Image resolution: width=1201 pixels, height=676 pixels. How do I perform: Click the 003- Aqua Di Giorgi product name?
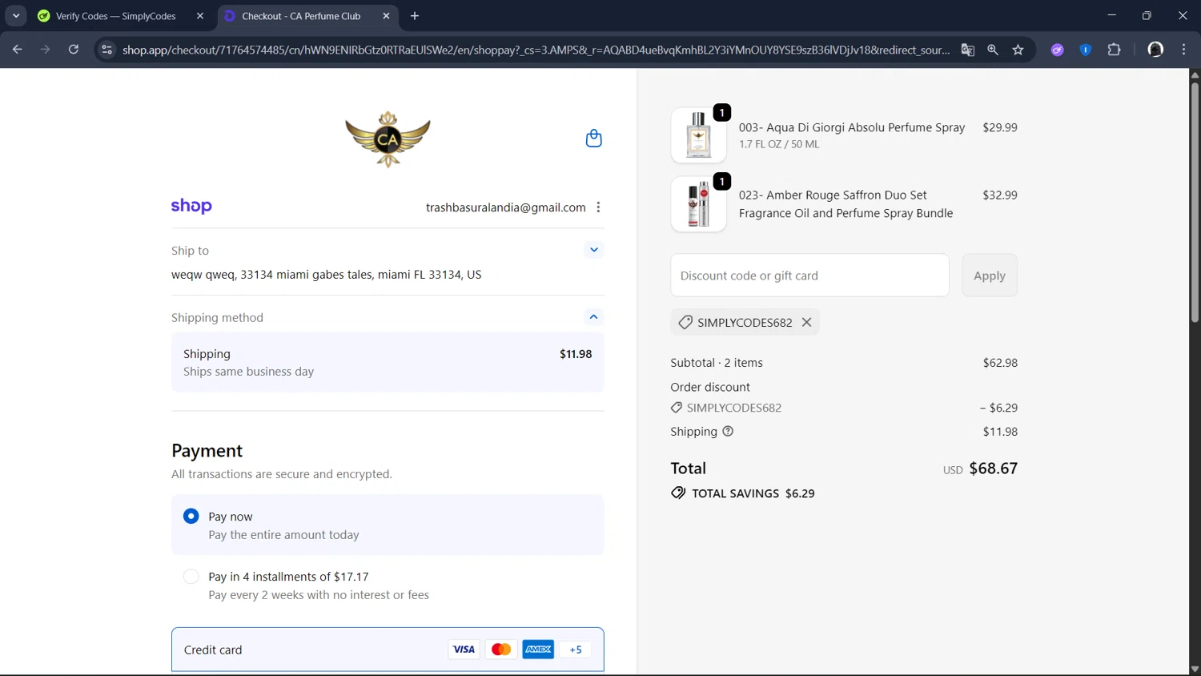851,127
